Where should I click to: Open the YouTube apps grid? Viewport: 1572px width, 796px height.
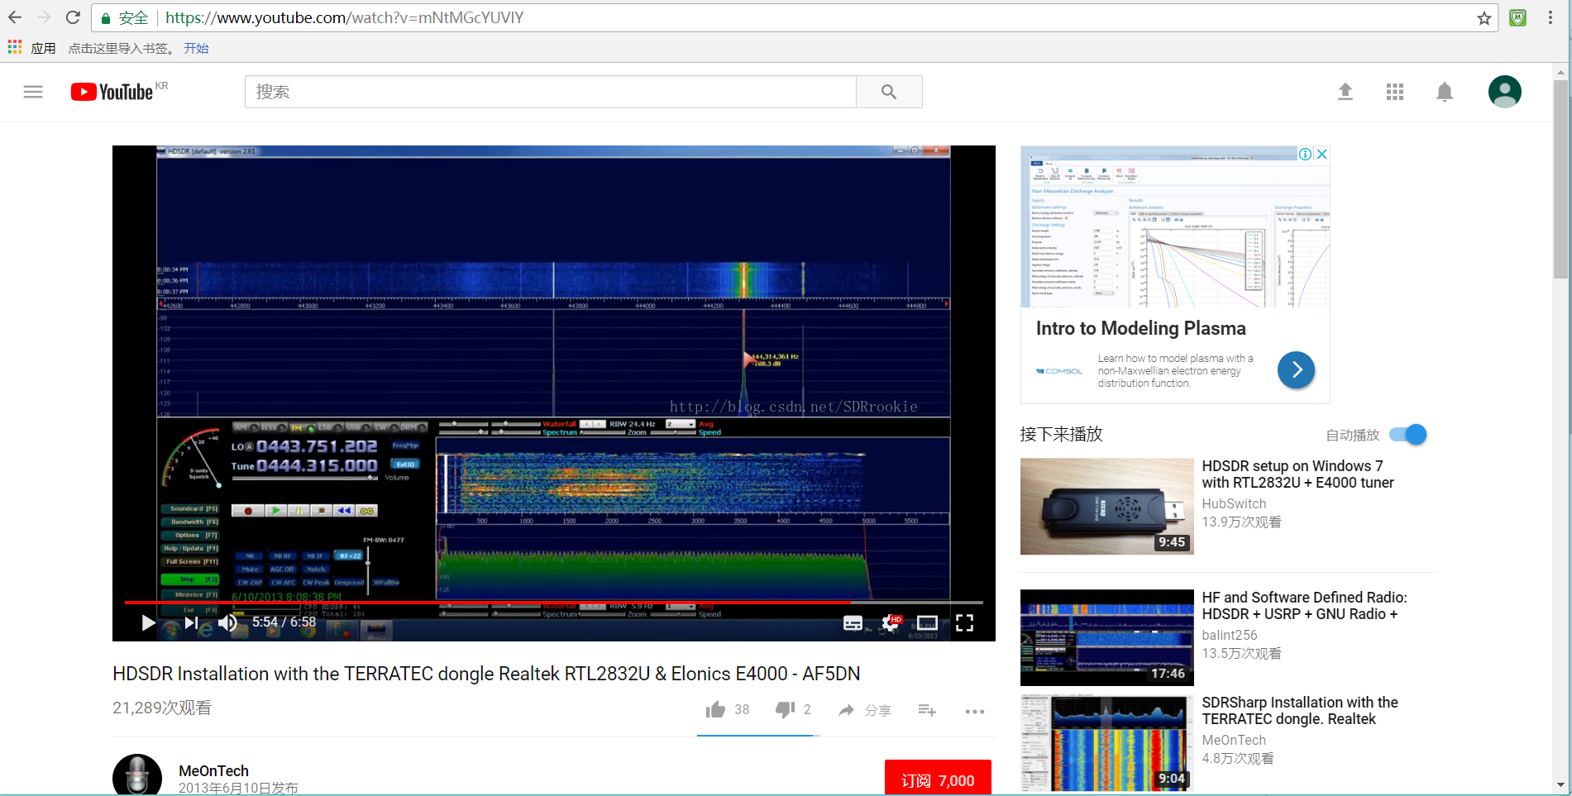coord(1395,92)
